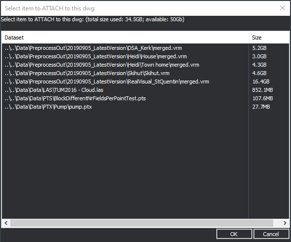This screenshot has width=291, height=242.
Task: Click OK to attach the selected item
Action: (x=234, y=234)
